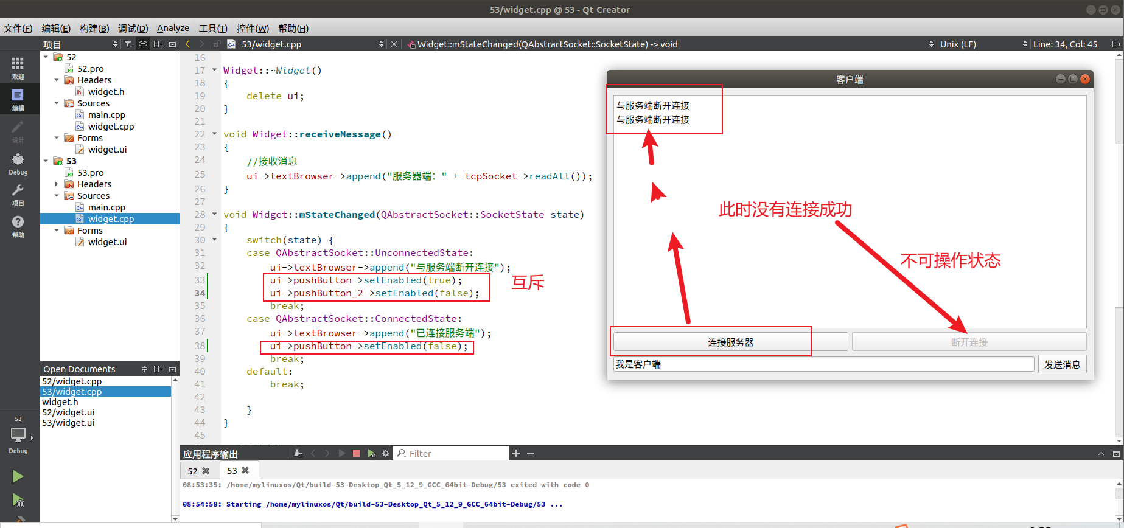Open the 编辑(E) menu

click(x=56, y=28)
